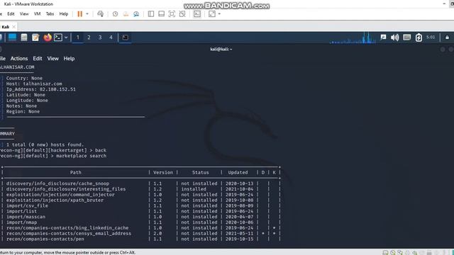Screen dimensions: 454x255
Task: Click the 'Host: talhanisar.com' line
Action: tap(34, 84)
